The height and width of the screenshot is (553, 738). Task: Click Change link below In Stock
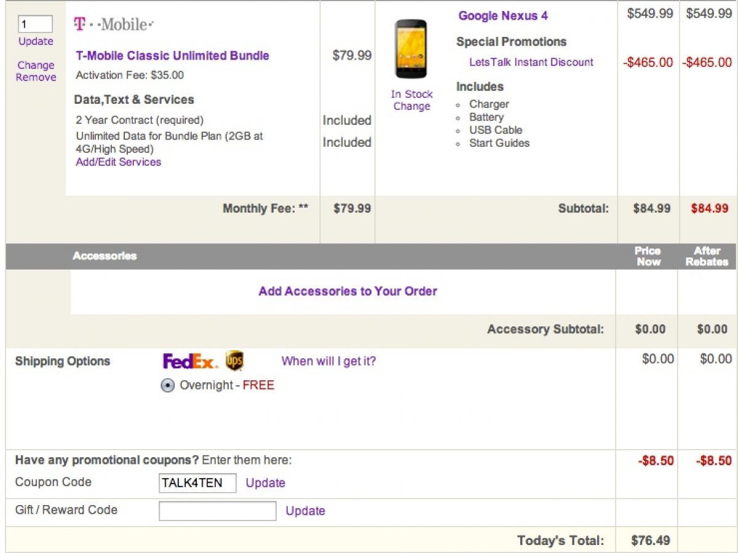pyautogui.click(x=411, y=106)
